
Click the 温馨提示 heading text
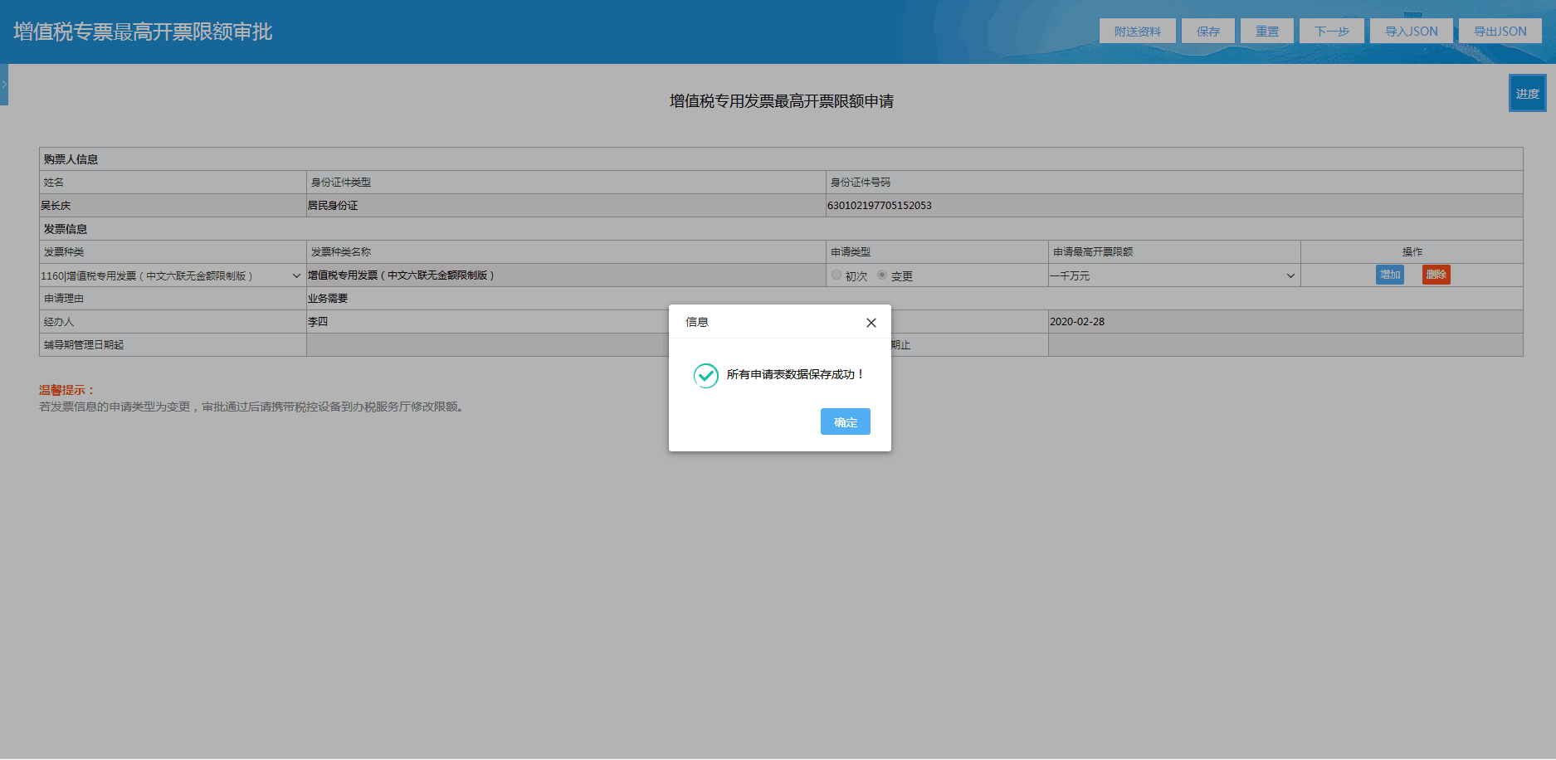tap(66, 390)
